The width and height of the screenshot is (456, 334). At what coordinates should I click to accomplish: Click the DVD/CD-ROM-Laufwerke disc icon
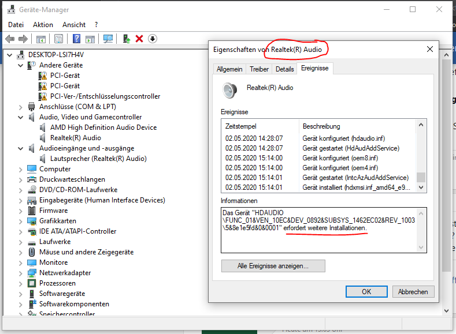tap(31, 190)
